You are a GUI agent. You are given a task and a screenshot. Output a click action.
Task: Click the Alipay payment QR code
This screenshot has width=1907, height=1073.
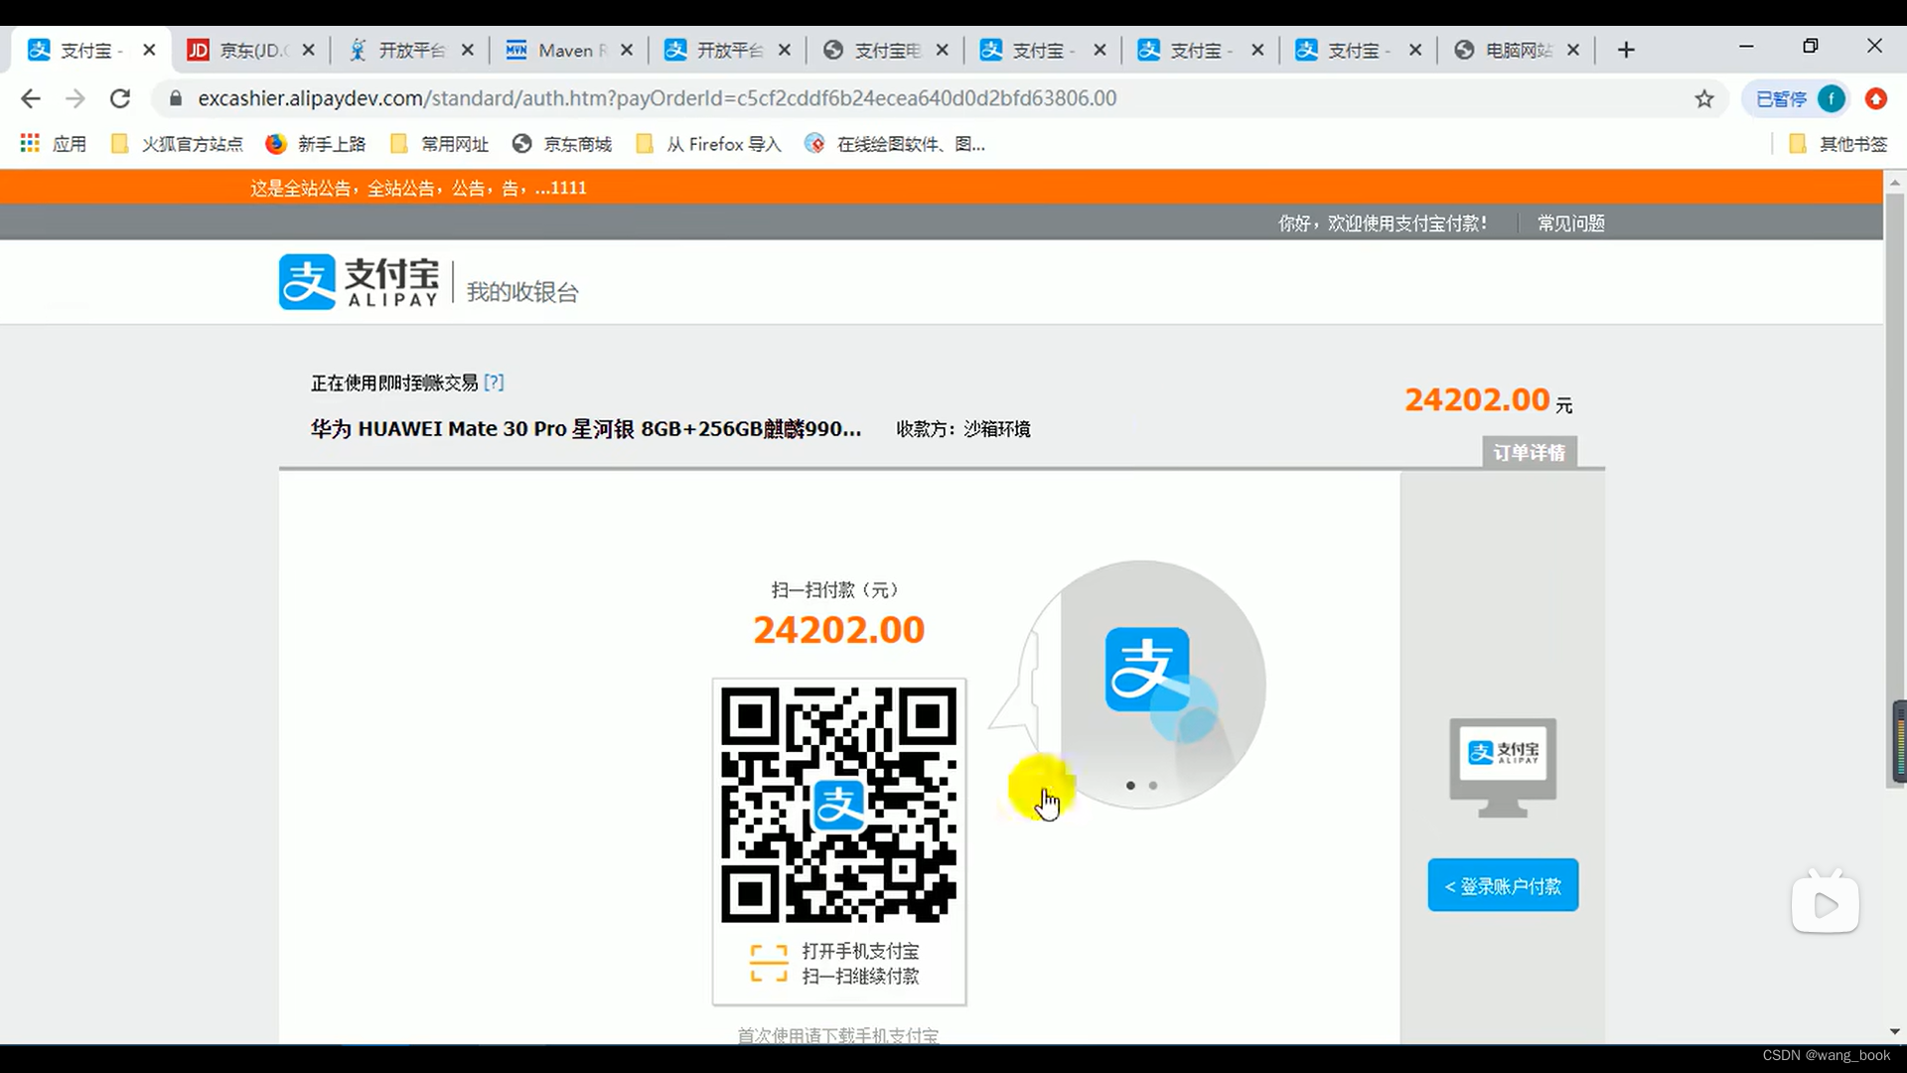838,805
